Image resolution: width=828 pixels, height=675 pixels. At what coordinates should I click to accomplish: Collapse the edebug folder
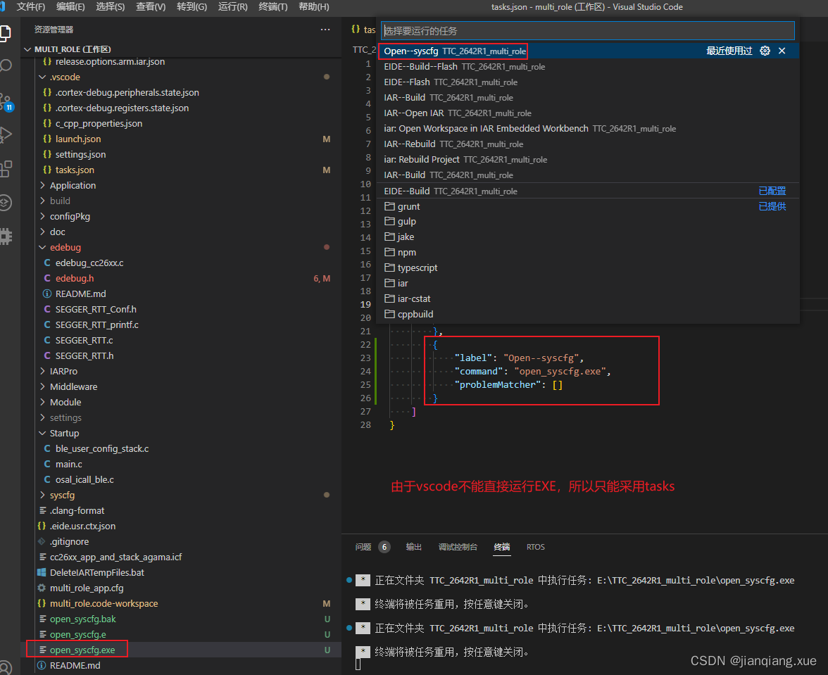[65, 247]
